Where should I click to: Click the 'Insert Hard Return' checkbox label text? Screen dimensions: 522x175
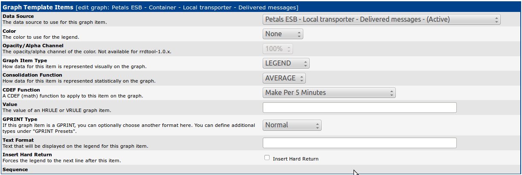296,159
